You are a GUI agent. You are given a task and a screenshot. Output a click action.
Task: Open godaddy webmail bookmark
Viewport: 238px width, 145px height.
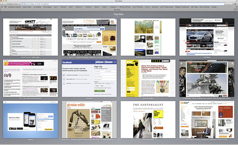click(x=14, y=7)
